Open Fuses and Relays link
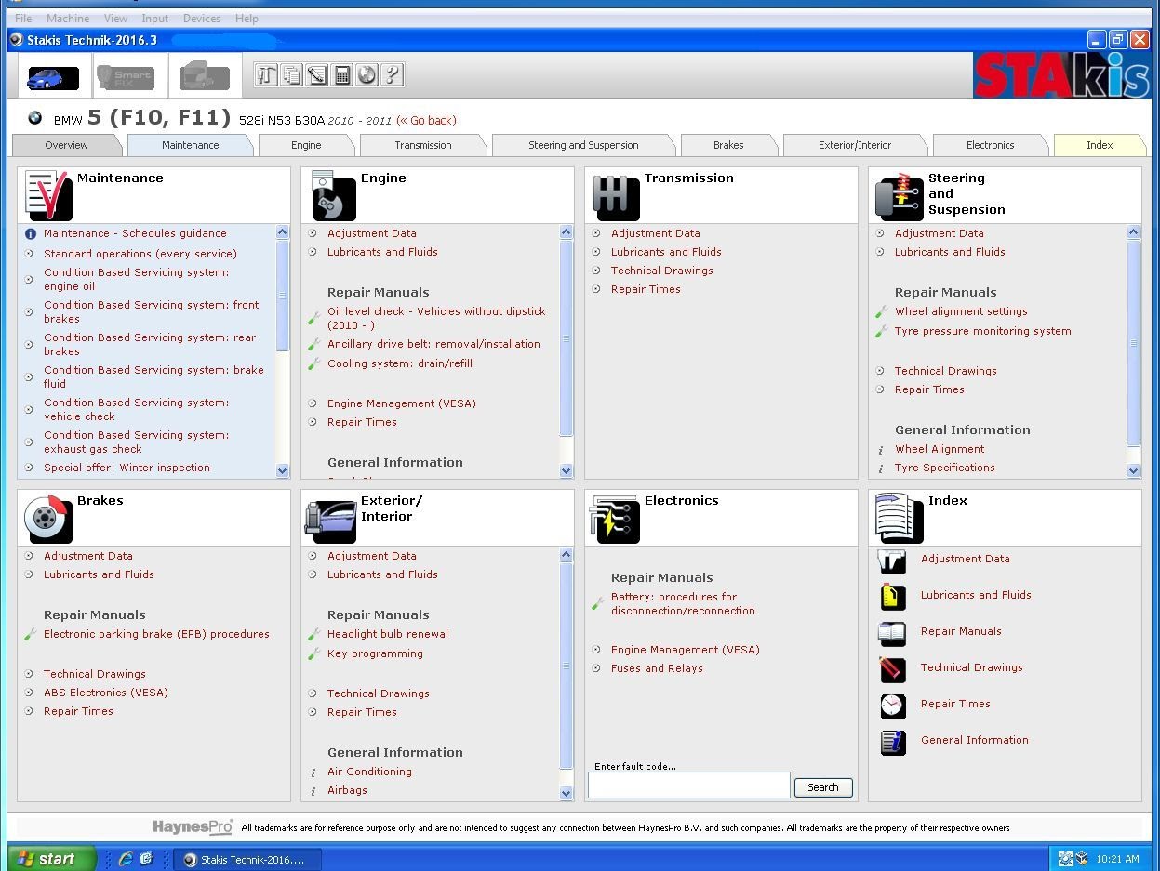Viewport: 1160px width, 871px height. pyautogui.click(x=657, y=668)
